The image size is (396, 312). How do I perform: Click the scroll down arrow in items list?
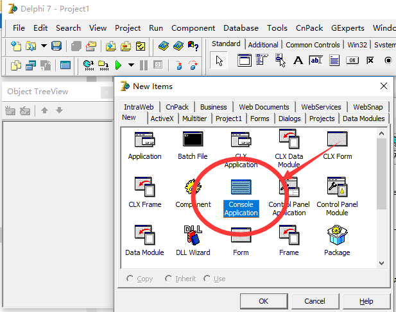[382, 263]
